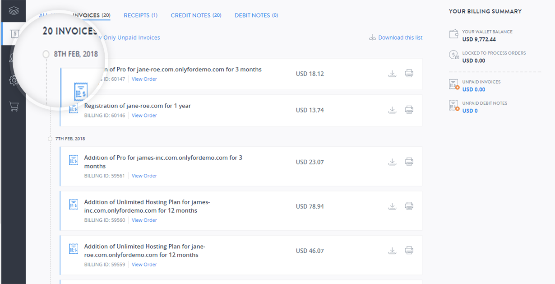Open the Debit Notes tab
Image resolution: width=555 pixels, height=284 pixels.
tap(256, 15)
